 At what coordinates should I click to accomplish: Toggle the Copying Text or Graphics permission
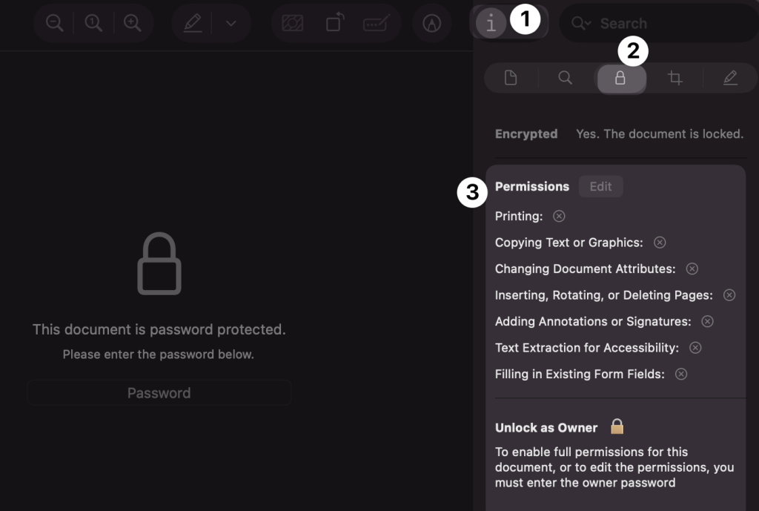[x=659, y=242]
